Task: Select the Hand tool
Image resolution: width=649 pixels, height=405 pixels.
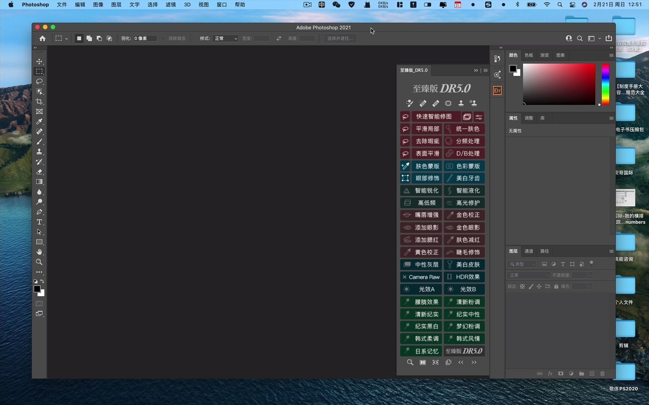Action: pos(39,252)
